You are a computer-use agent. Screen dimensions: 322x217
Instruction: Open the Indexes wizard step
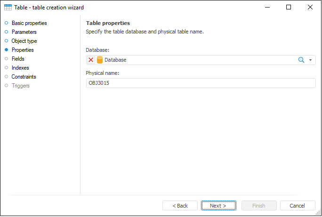[x=20, y=68]
